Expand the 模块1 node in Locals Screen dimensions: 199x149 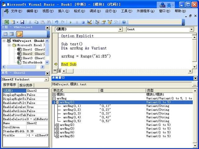coord(54,94)
